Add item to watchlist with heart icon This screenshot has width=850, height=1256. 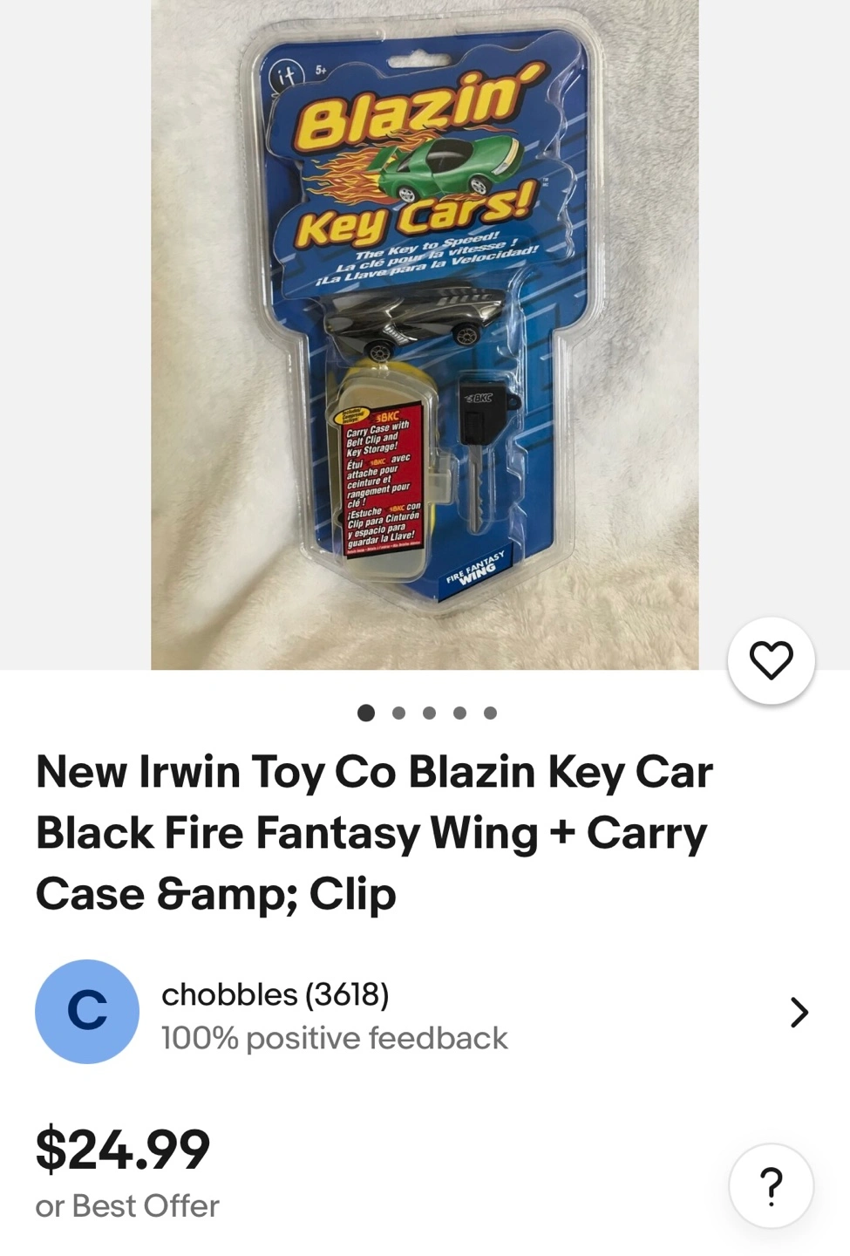click(771, 660)
